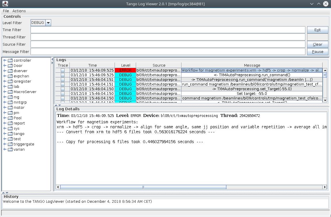
Task: Click inside the Message Filter field
Action: [x=145, y=51]
